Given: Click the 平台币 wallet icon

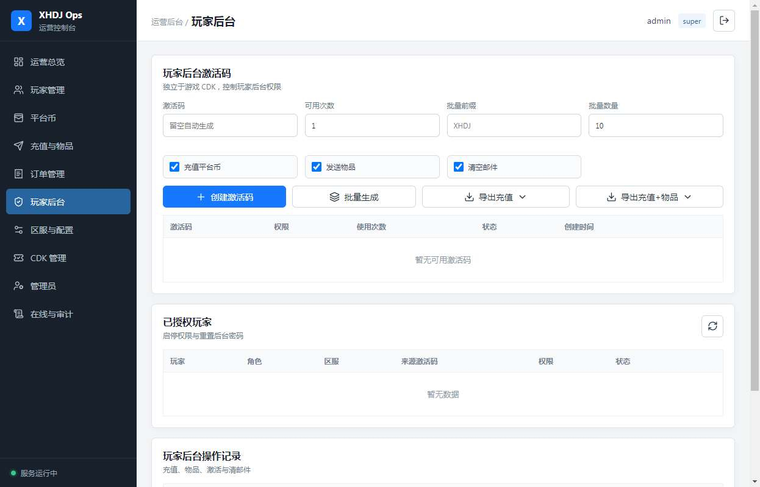Looking at the screenshot, I should pos(18,118).
